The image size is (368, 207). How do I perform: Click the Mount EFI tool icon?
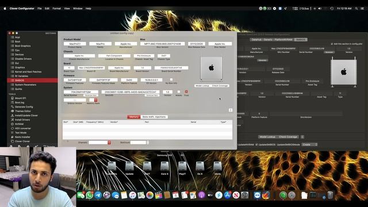(12, 98)
